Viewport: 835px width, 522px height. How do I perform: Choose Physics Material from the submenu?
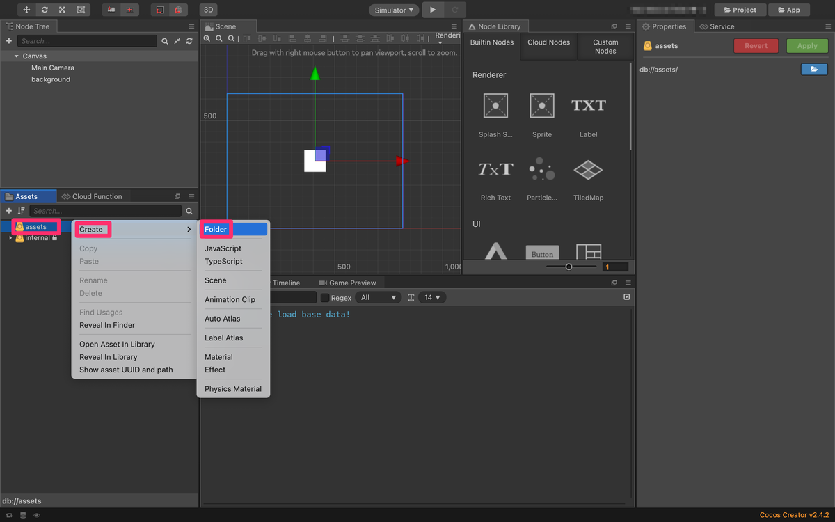(x=233, y=388)
